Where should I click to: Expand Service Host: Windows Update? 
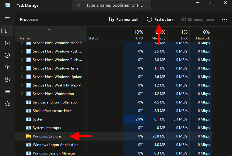[22, 77]
